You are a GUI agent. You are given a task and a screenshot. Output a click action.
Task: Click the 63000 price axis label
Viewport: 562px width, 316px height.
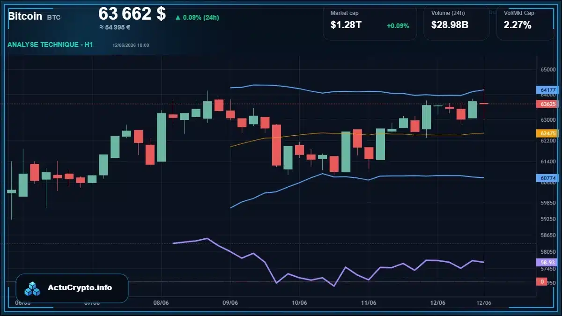click(547, 120)
